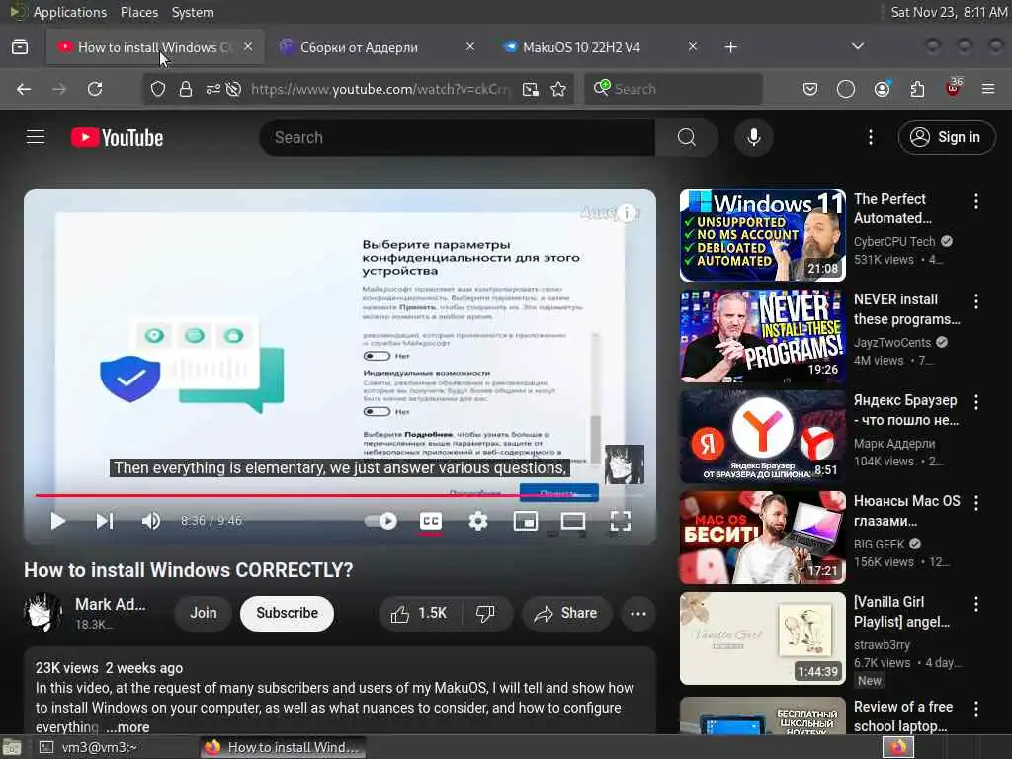Open the System menu
1012x759 pixels.
coord(193,12)
